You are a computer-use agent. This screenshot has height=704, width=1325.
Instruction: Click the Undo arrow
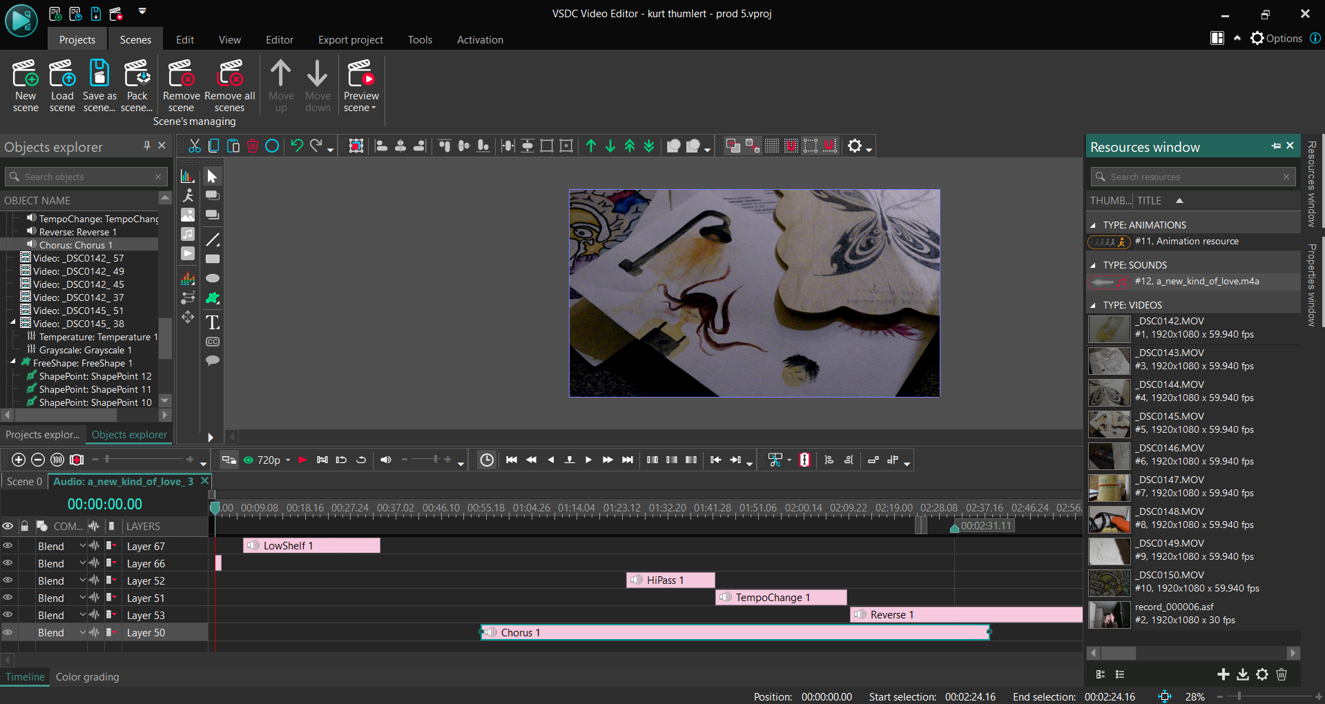point(297,146)
